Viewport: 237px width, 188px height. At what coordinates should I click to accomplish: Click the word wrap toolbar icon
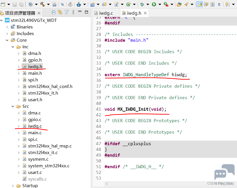coord(206,4)
